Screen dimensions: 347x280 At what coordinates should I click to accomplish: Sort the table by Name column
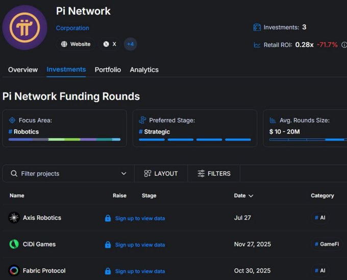pos(17,195)
